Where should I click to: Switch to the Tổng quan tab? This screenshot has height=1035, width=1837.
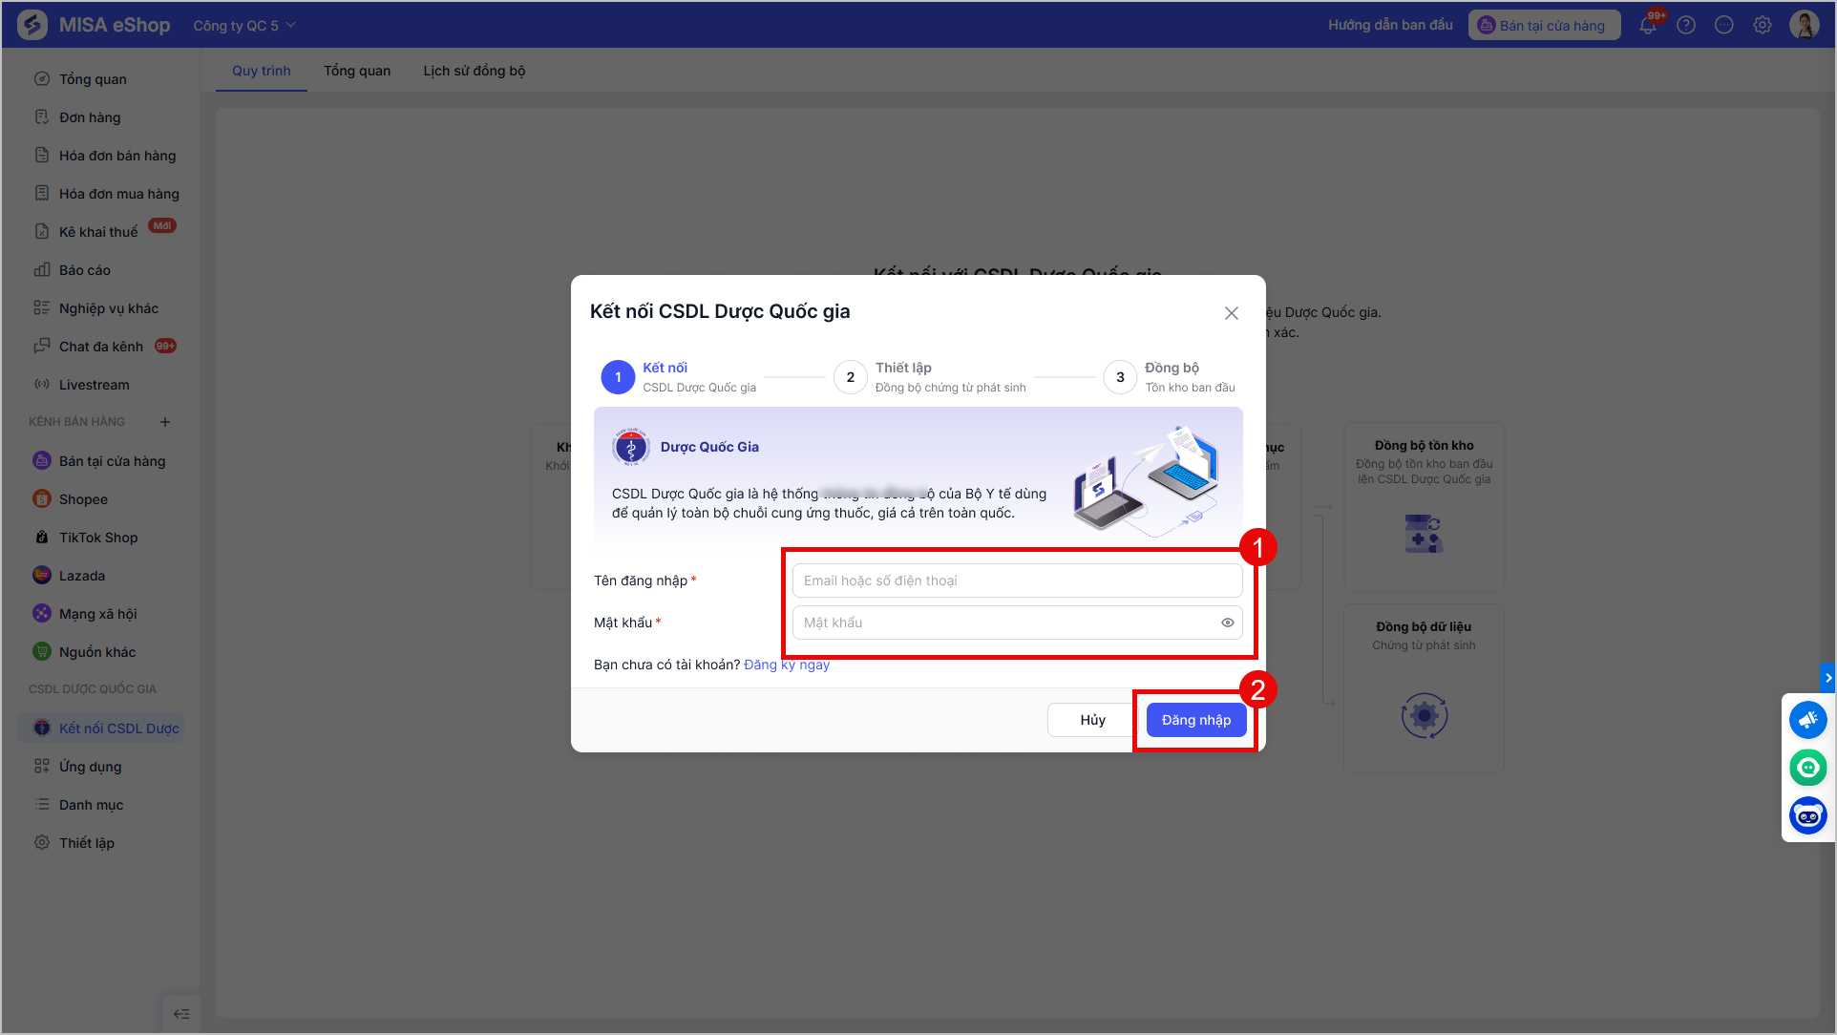pyautogui.click(x=357, y=71)
